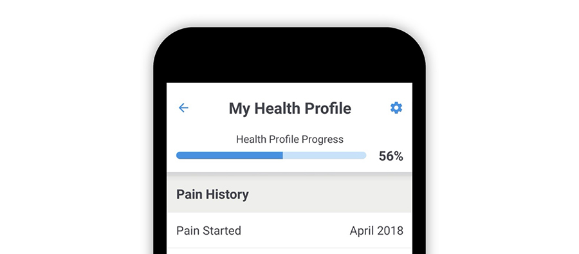Click the progress bar's rounded right end
This screenshot has width=579, height=254.
pos(363,156)
